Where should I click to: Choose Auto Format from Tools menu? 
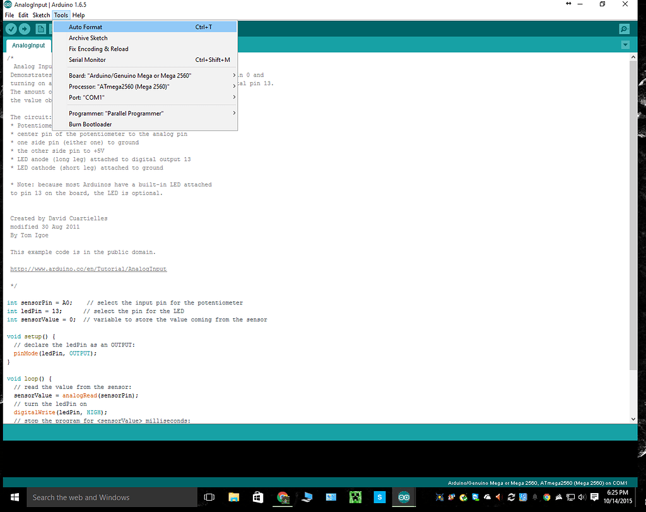tap(145, 27)
